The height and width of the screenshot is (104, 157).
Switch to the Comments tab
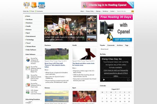coord(111,45)
